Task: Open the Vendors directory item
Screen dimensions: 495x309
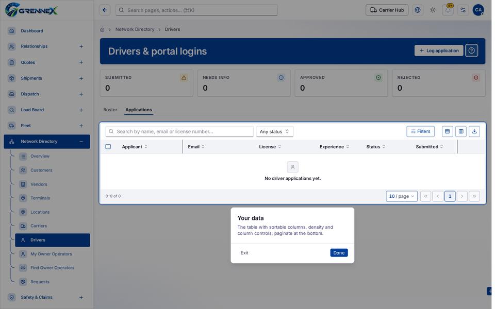Action: click(39, 184)
